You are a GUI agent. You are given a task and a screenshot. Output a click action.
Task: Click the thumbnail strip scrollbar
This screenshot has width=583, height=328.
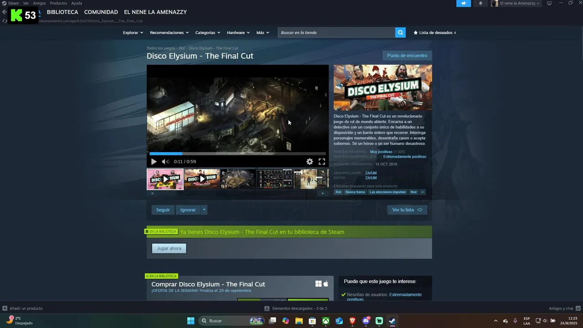point(237,193)
